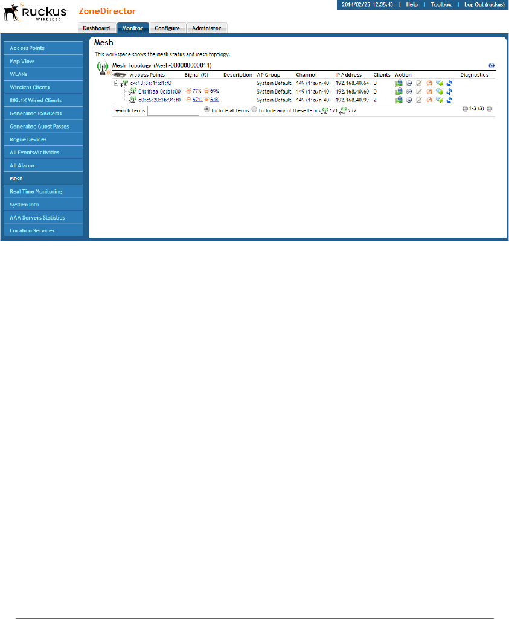This screenshot has height=619, width=509.
Task: Open AP link 04:4f:aa:0c:b1:00
Action: (x=159, y=92)
